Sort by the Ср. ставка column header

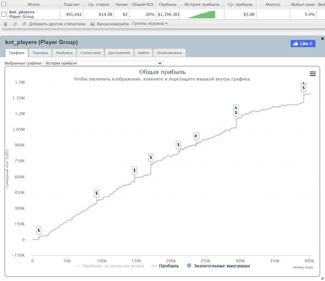pyautogui.click(x=98, y=4)
